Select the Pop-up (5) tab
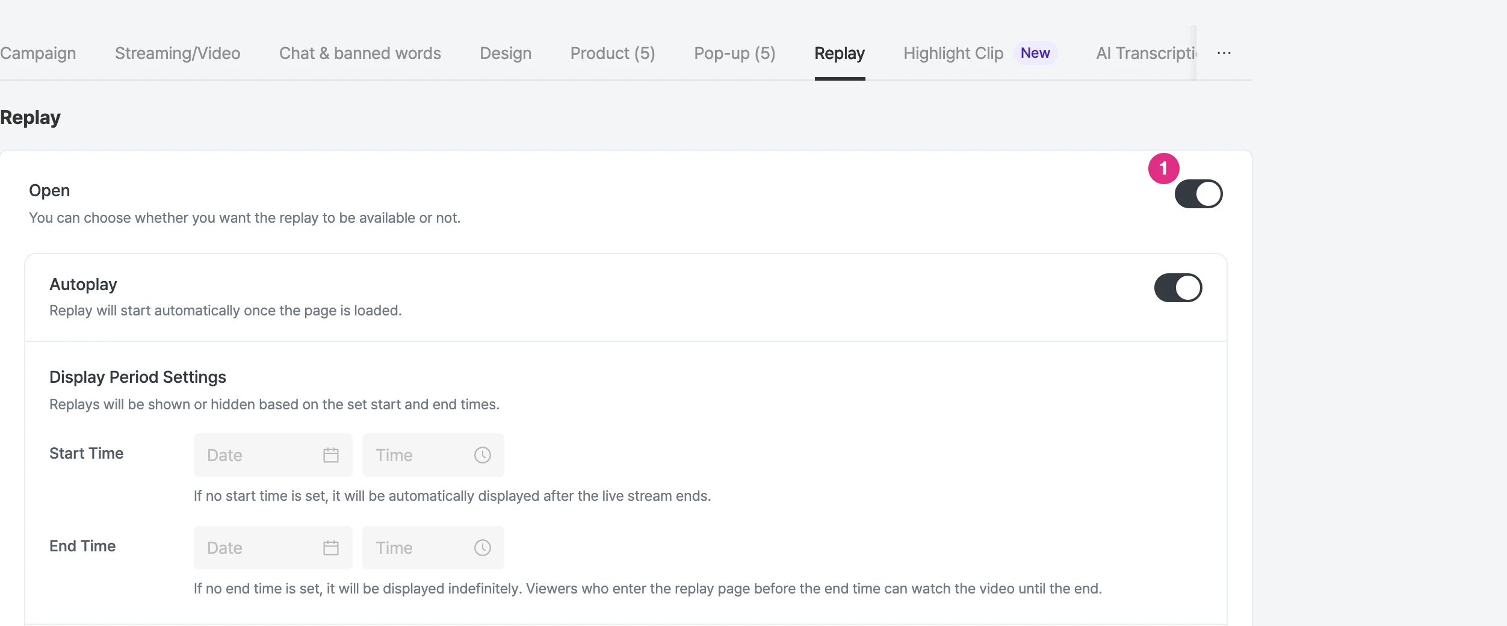Screen dimensions: 1507x626 click(x=735, y=54)
